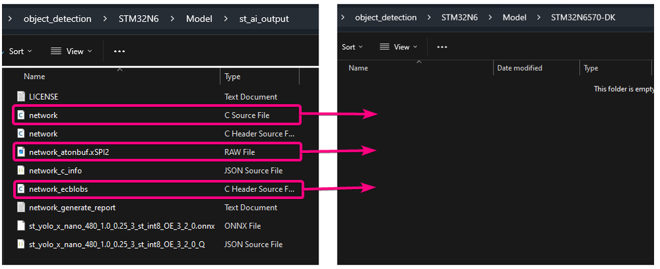Navigate to STM32N6570-DK breadcrumb folder

(x=583, y=17)
